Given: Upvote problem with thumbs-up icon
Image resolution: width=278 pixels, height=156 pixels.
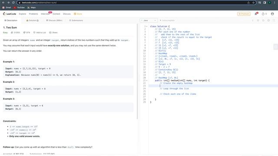Looking at the screenshot, I should pos(12,32).
